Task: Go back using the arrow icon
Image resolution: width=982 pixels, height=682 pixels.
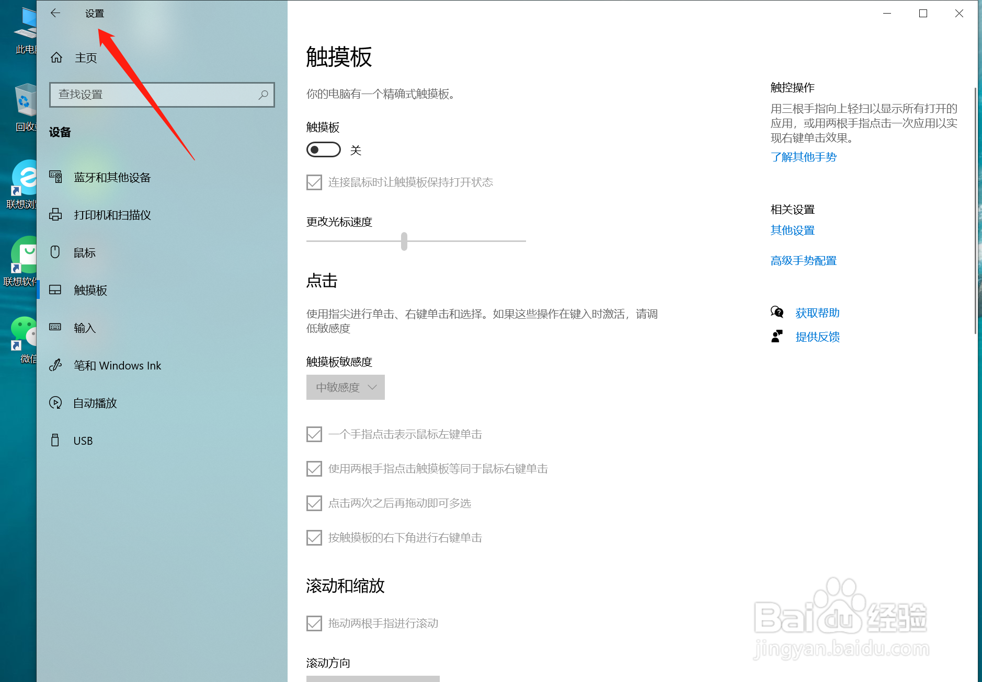Action: click(55, 13)
